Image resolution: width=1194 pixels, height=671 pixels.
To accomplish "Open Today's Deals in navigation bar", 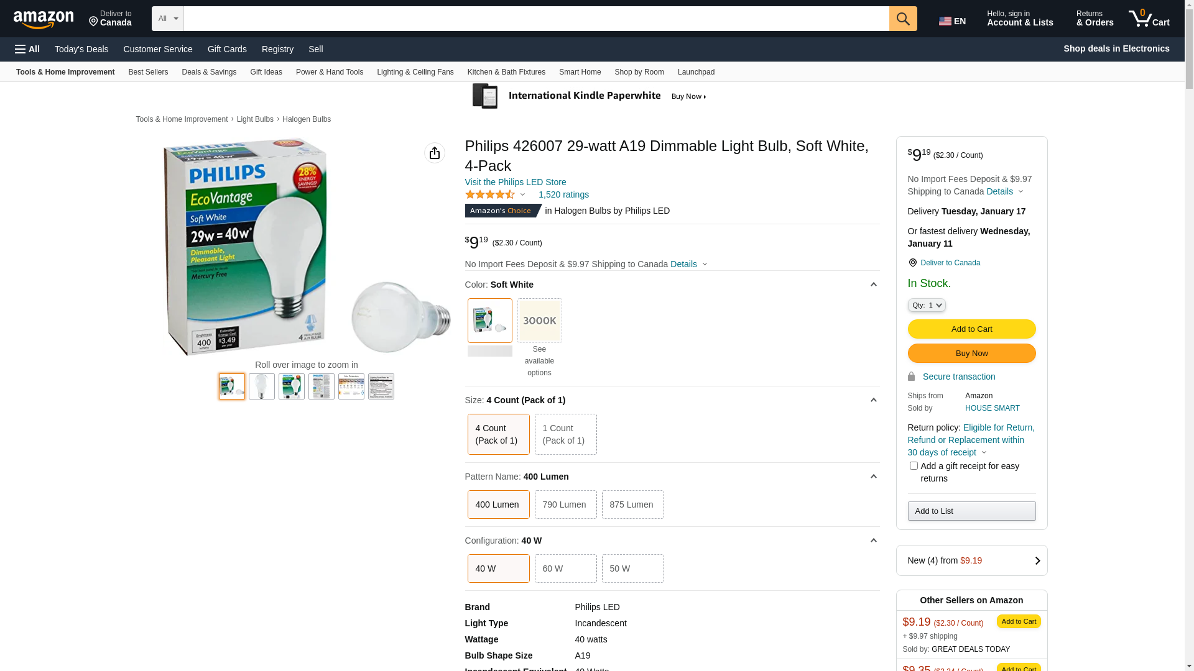I will point(81,49).
